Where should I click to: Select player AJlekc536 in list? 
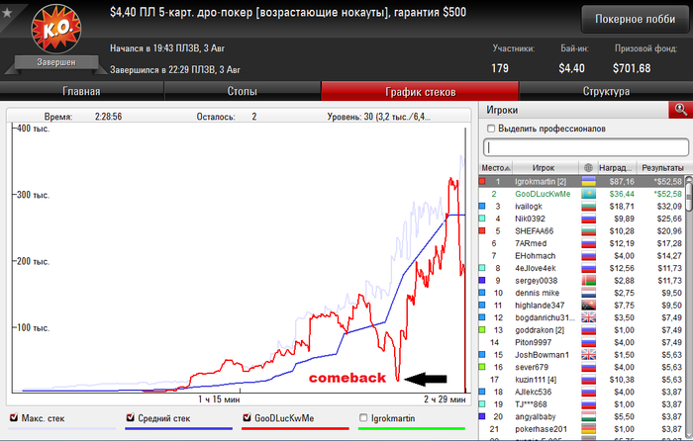(x=582, y=392)
